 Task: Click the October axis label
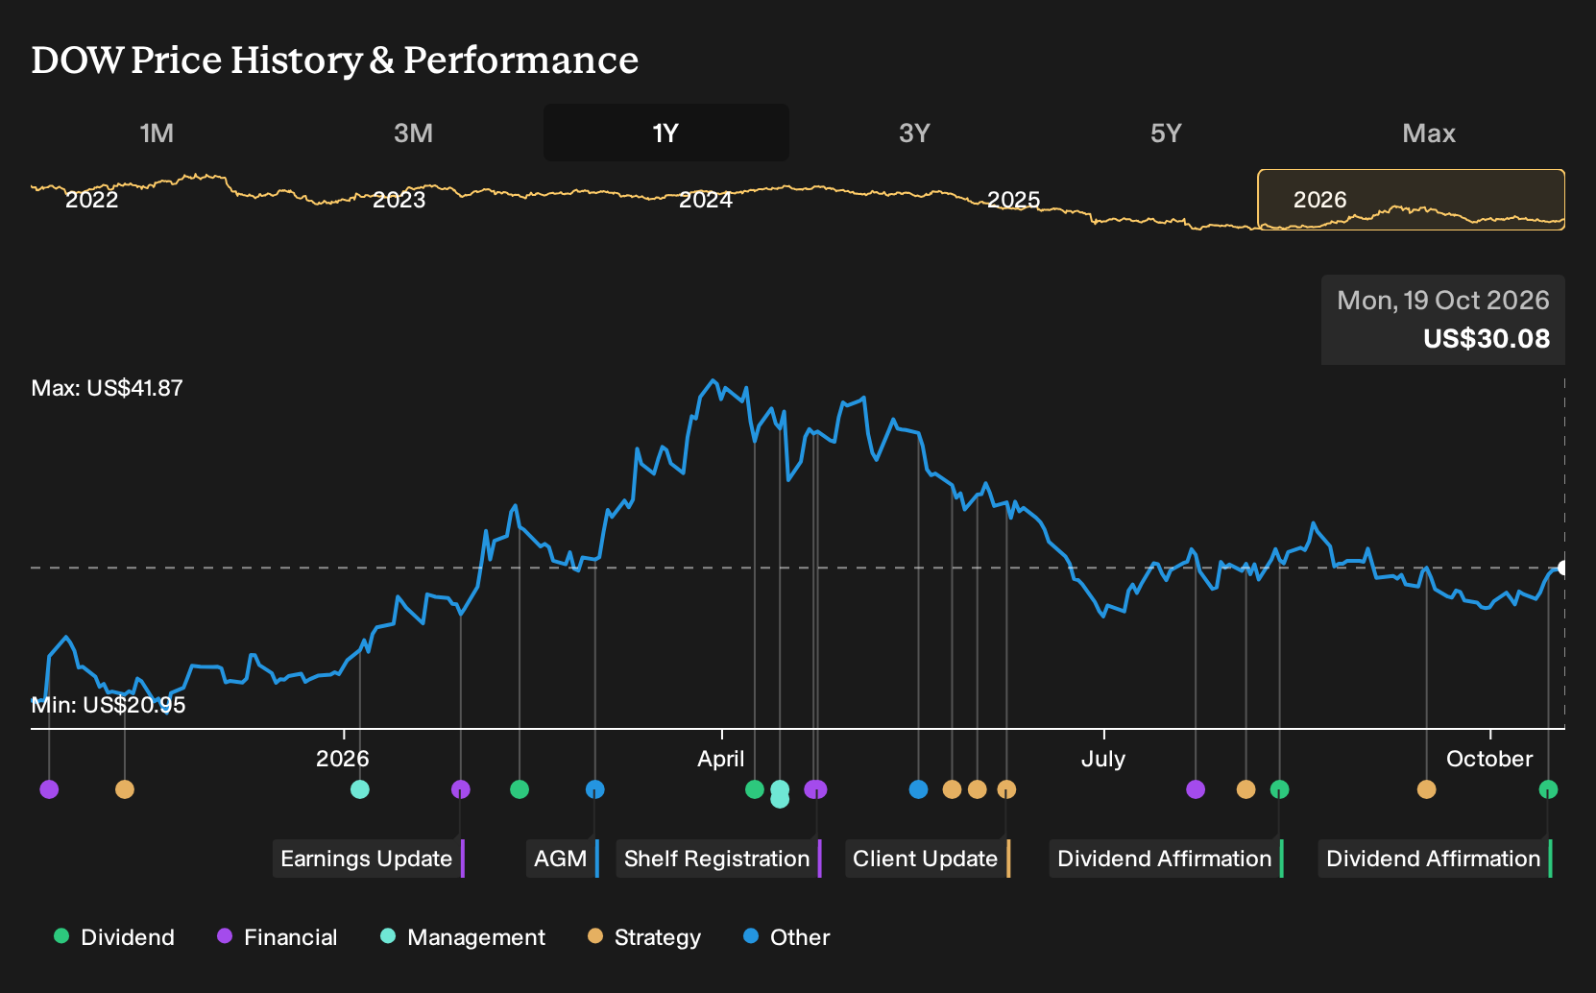[1489, 759]
